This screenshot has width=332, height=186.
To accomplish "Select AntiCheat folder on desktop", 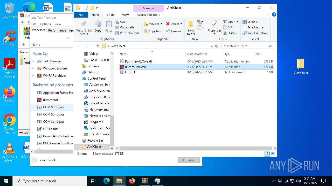I will pos(301,67).
